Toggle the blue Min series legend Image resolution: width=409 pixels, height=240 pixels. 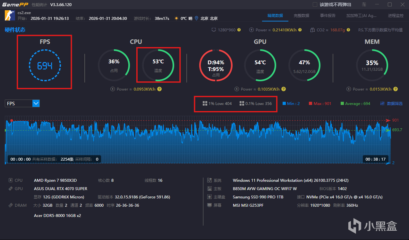291,103
